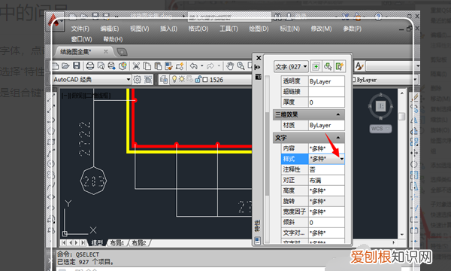Open the 参数(P) menu

click(353, 29)
